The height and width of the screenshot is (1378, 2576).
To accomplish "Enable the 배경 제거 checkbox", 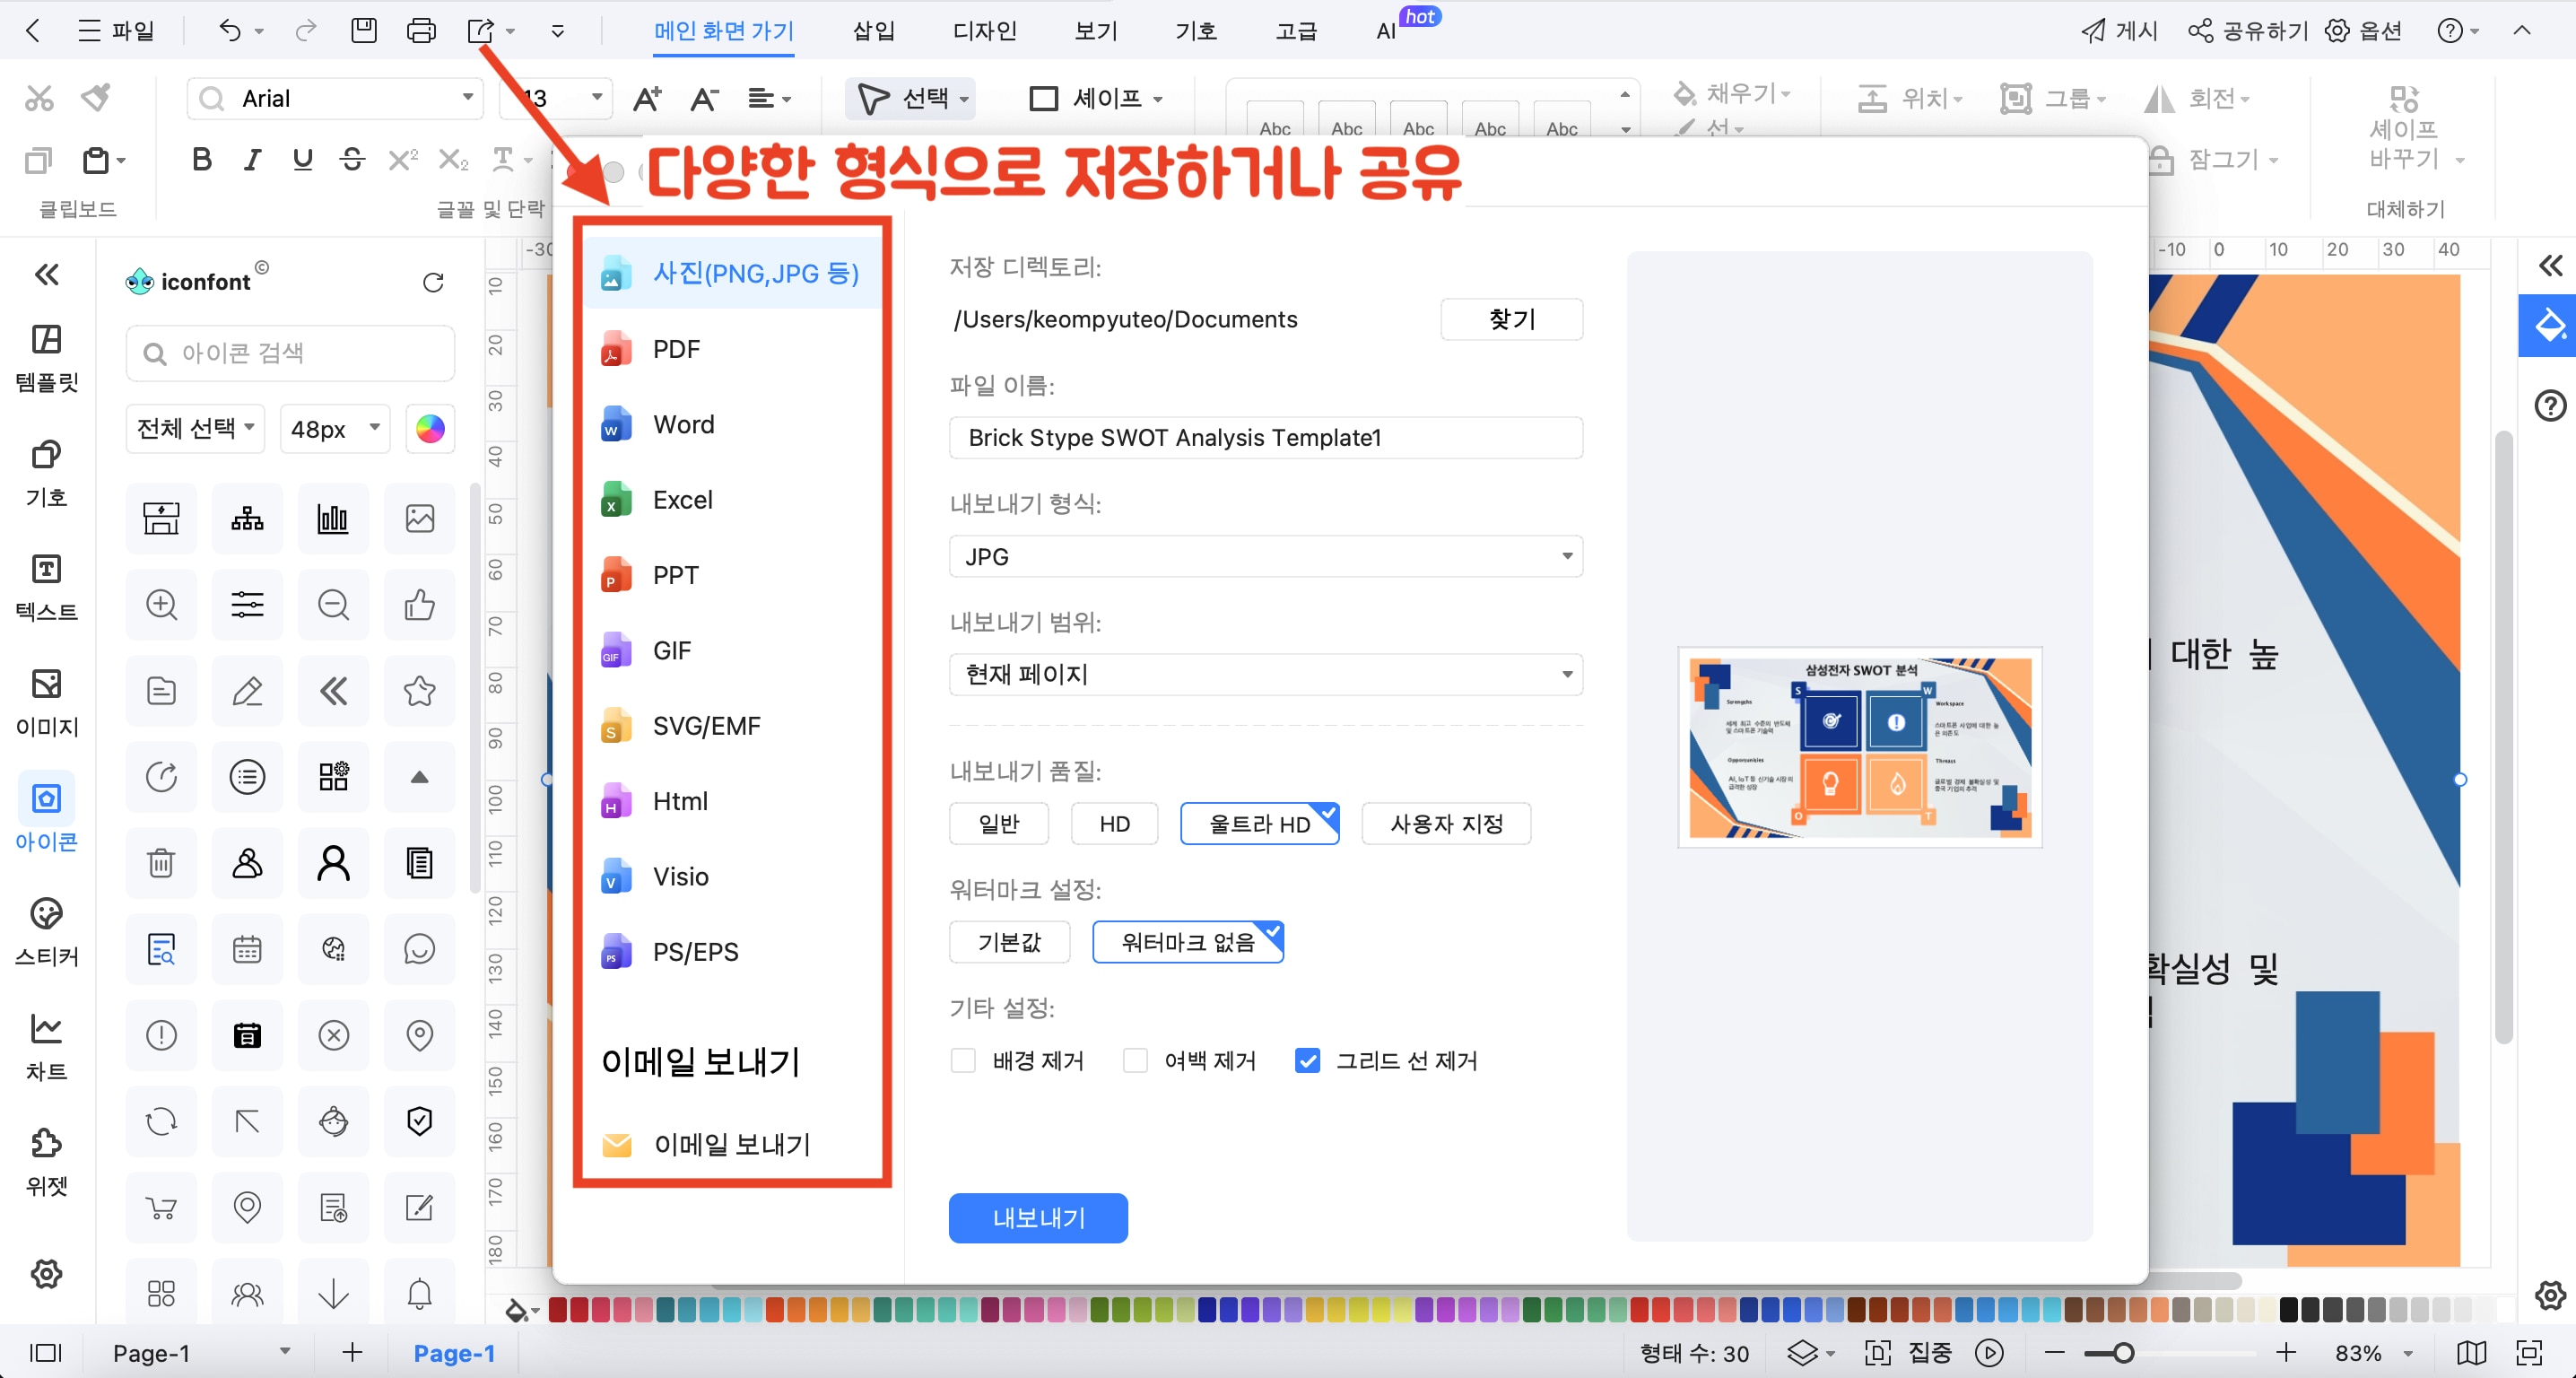I will 962,1060.
